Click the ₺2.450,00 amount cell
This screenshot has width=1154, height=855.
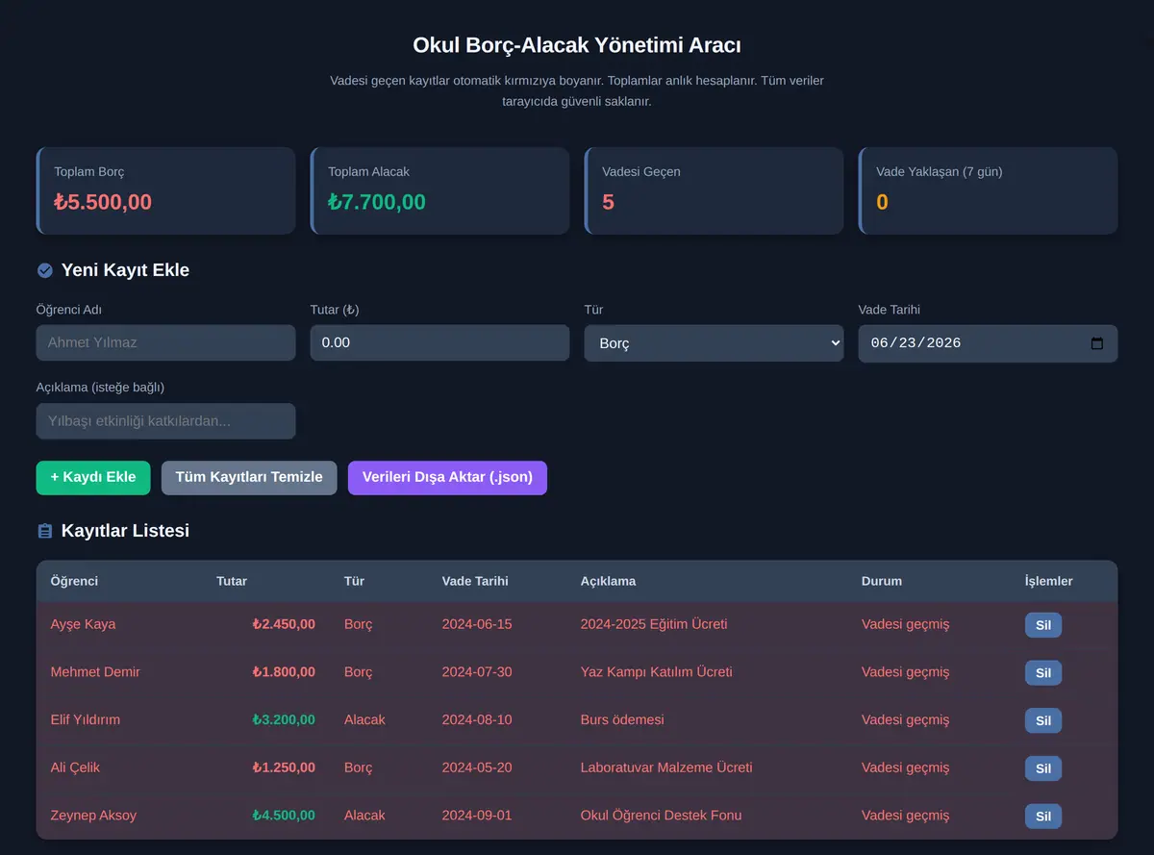click(284, 624)
